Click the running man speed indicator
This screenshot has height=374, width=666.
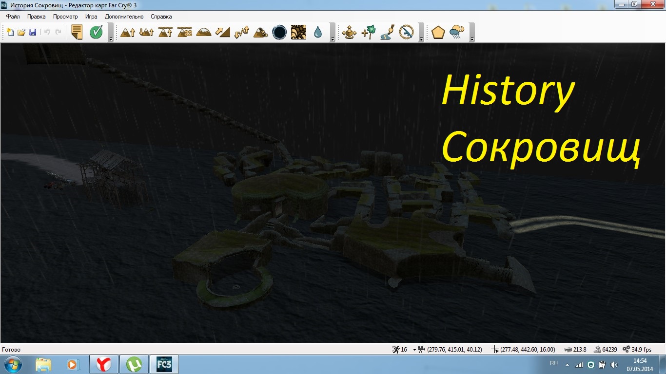point(395,350)
